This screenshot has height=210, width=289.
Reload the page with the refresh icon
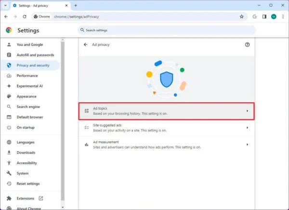coord(25,16)
